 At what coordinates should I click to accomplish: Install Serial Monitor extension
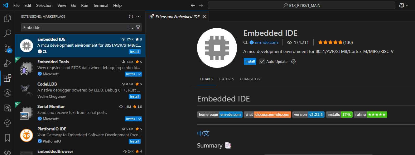131,119
